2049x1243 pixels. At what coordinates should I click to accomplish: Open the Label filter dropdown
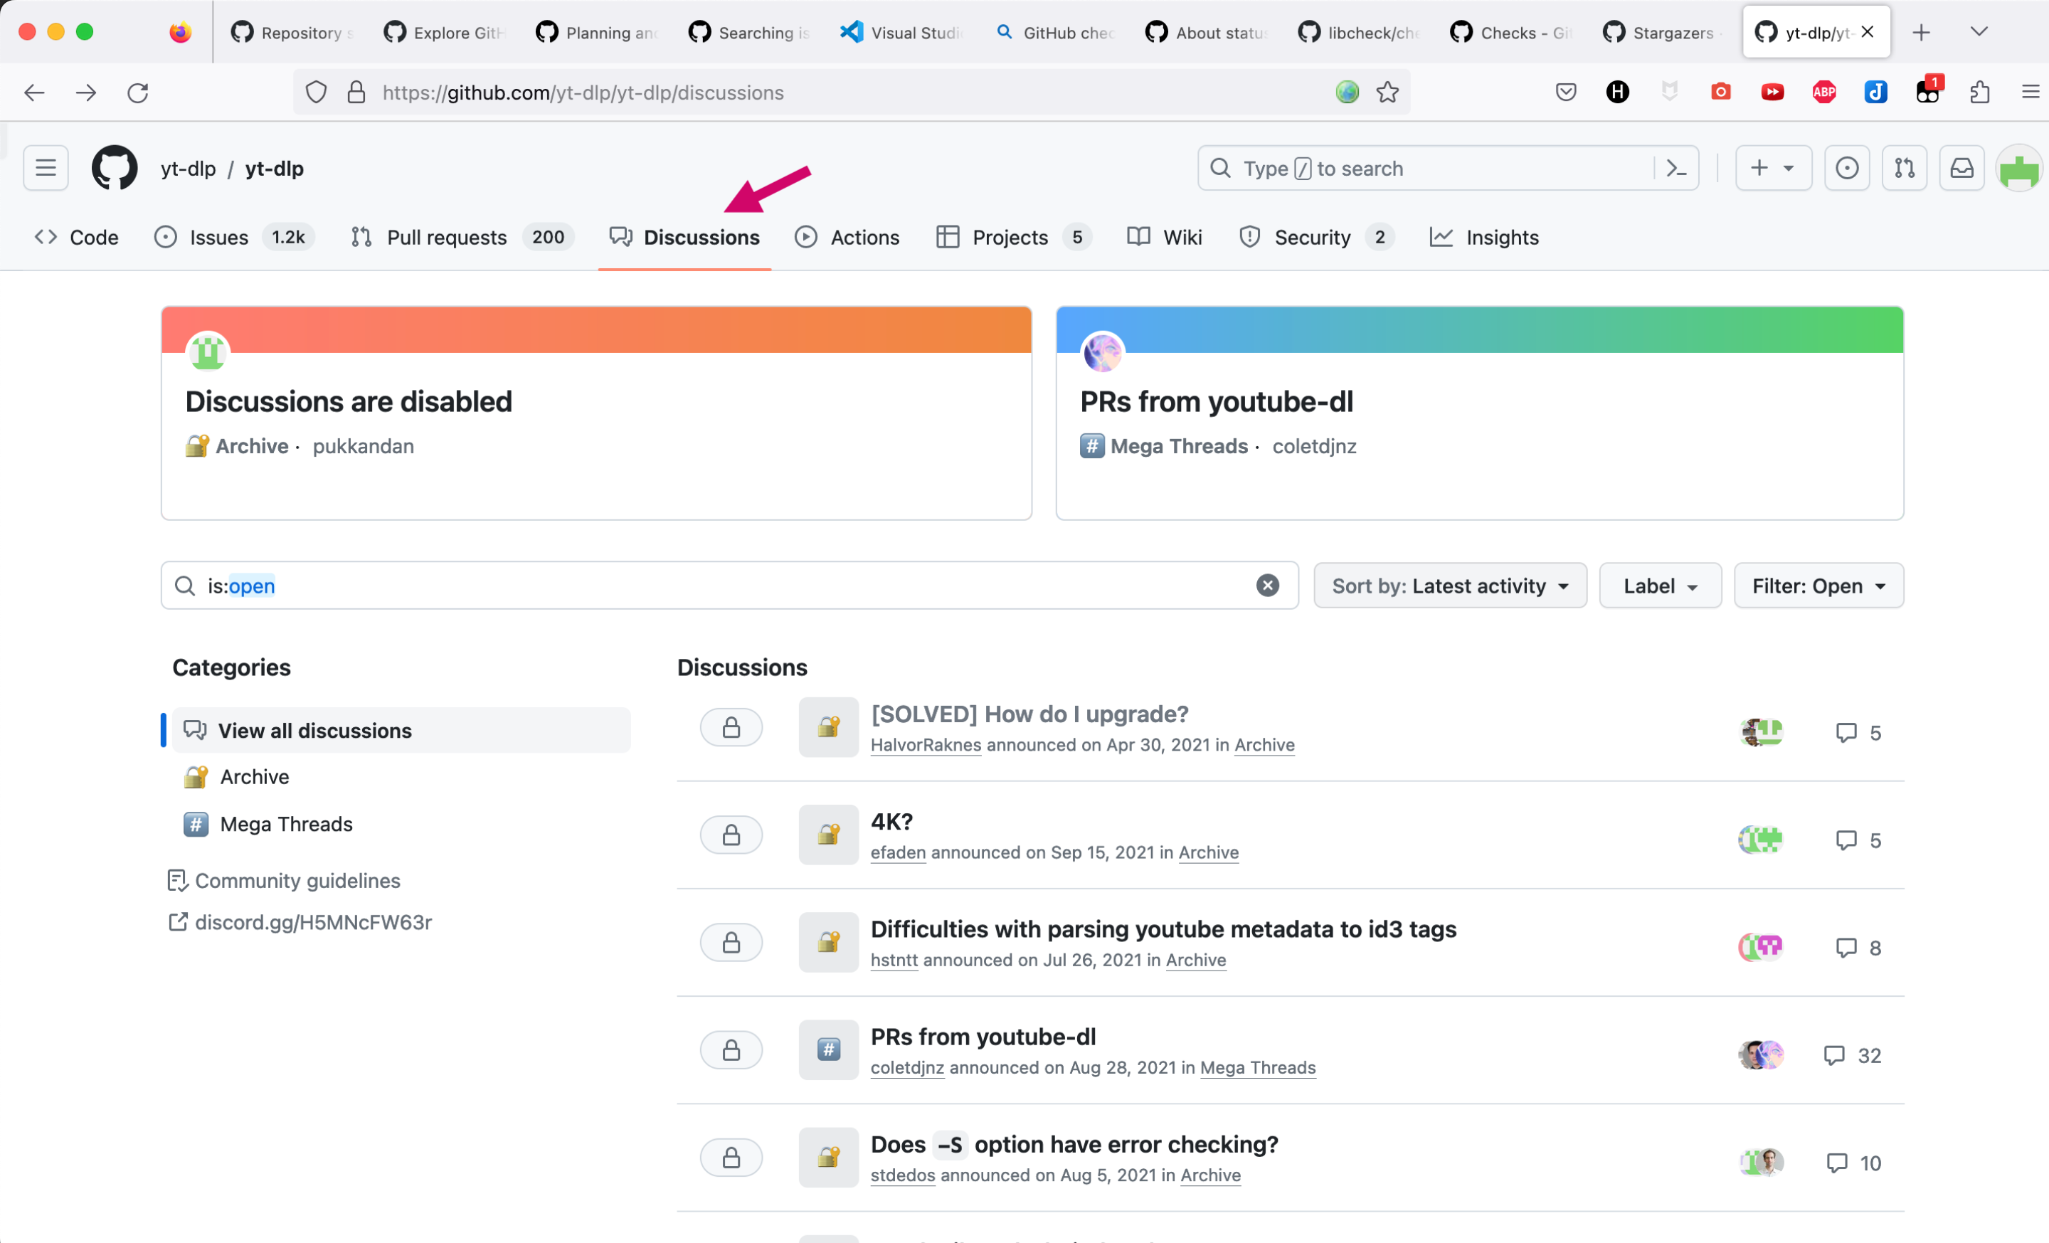pyautogui.click(x=1659, y=586)
